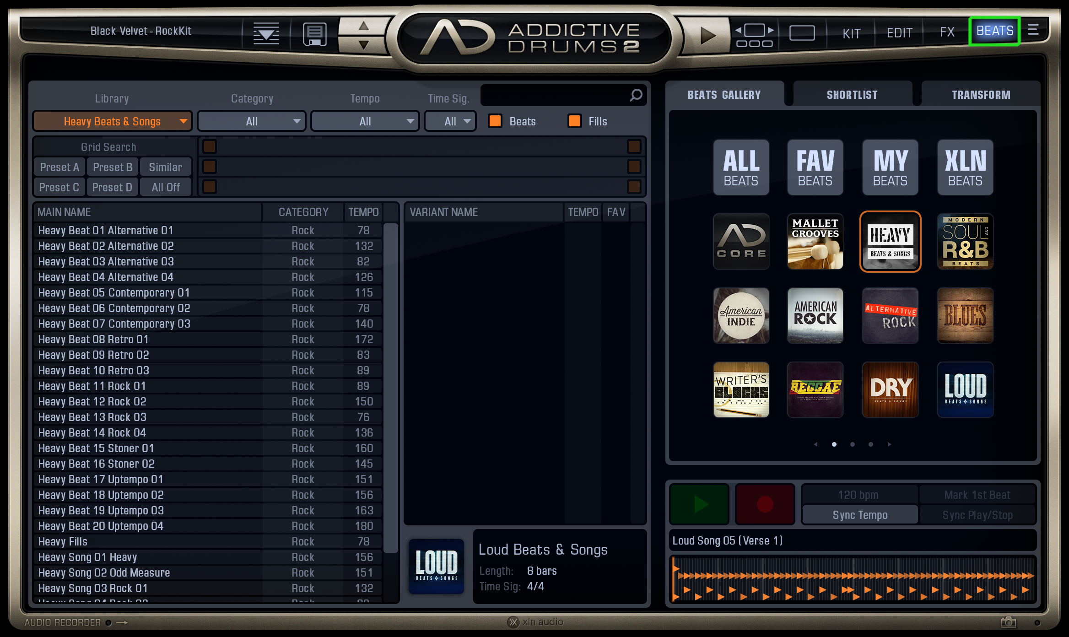Viewport: 1069px width, 637px height.
Task: Open the XLN BEATS gallery tile
Action: pyautogui.click(x=965, y=167)
